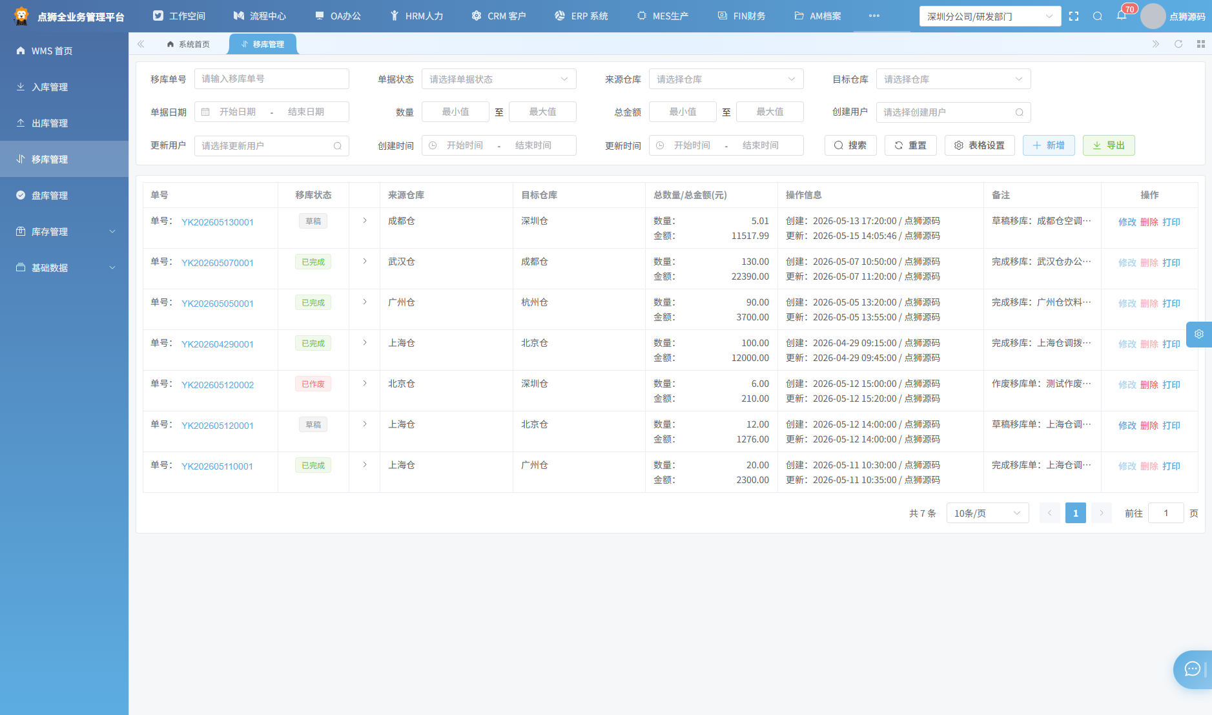1212x715 pixels.
Task: Expand row details for YK202605130001
Action: (x=365, y=221)
